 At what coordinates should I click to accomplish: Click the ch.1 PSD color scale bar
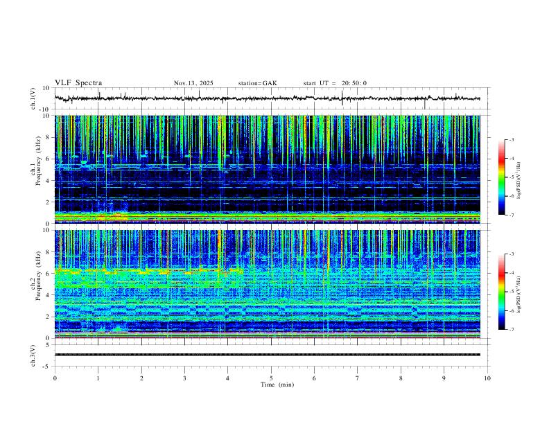(x=501, y=177)
